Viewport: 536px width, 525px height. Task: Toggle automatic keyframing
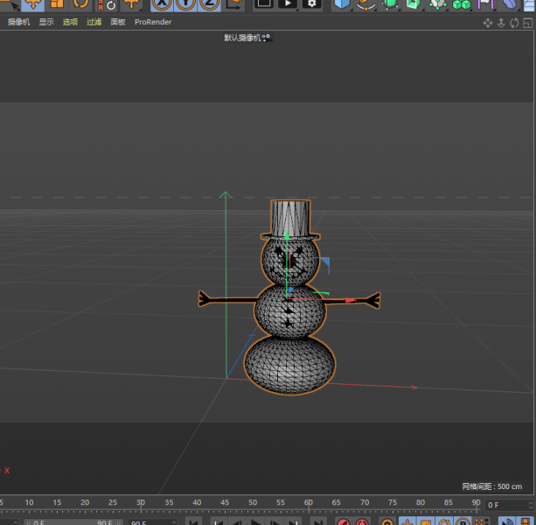tap(362, 521)
